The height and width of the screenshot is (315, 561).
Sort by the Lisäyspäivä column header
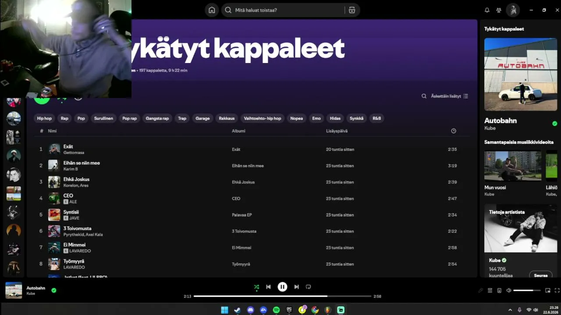(337, 131)
